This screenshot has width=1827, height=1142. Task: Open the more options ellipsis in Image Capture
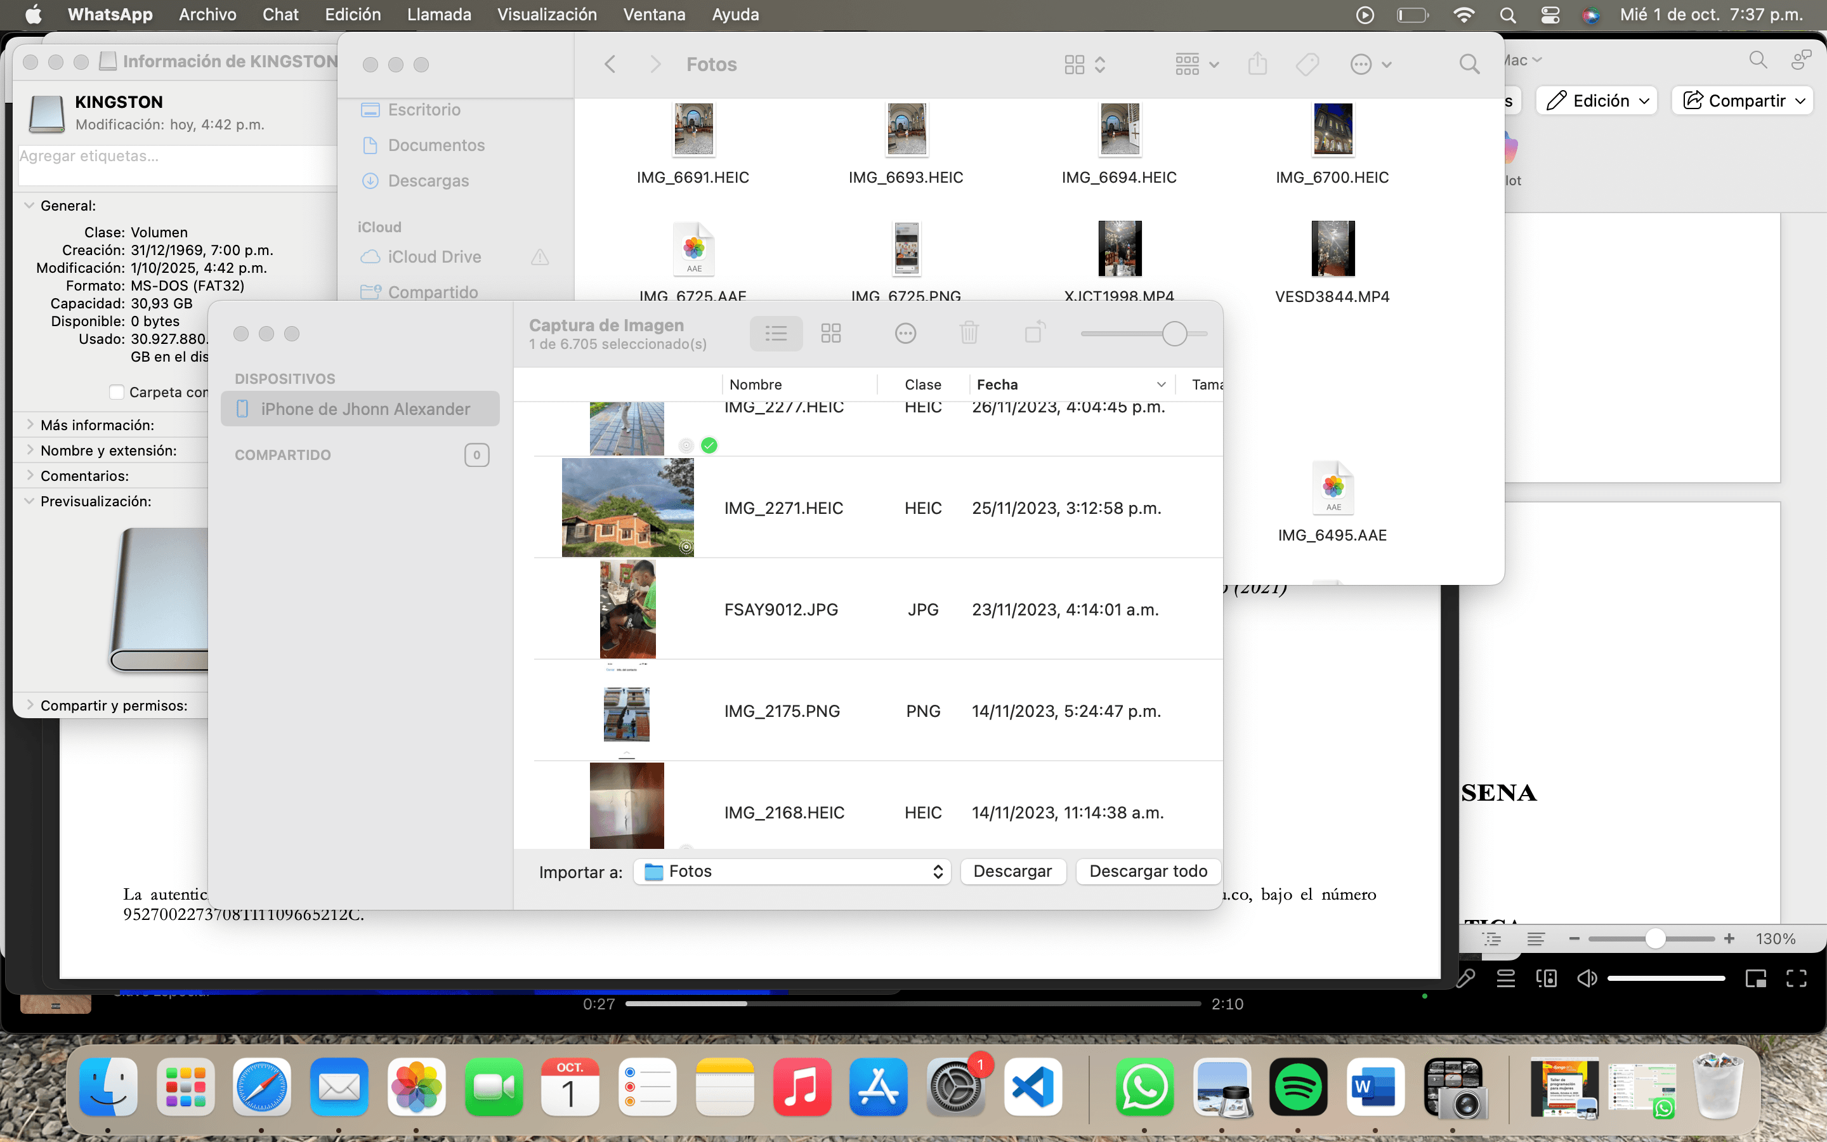pyautogui.click(x=905, y=333)
